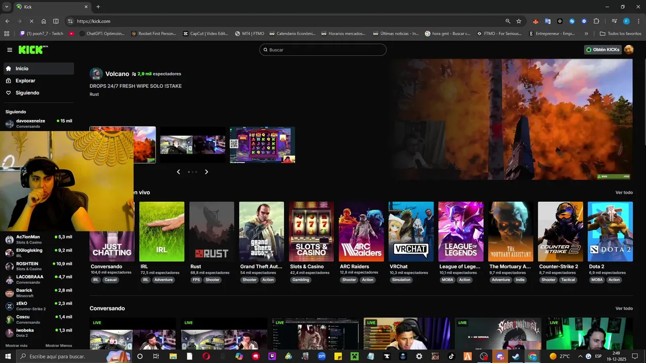Open Steam from the taskbar

516,356
